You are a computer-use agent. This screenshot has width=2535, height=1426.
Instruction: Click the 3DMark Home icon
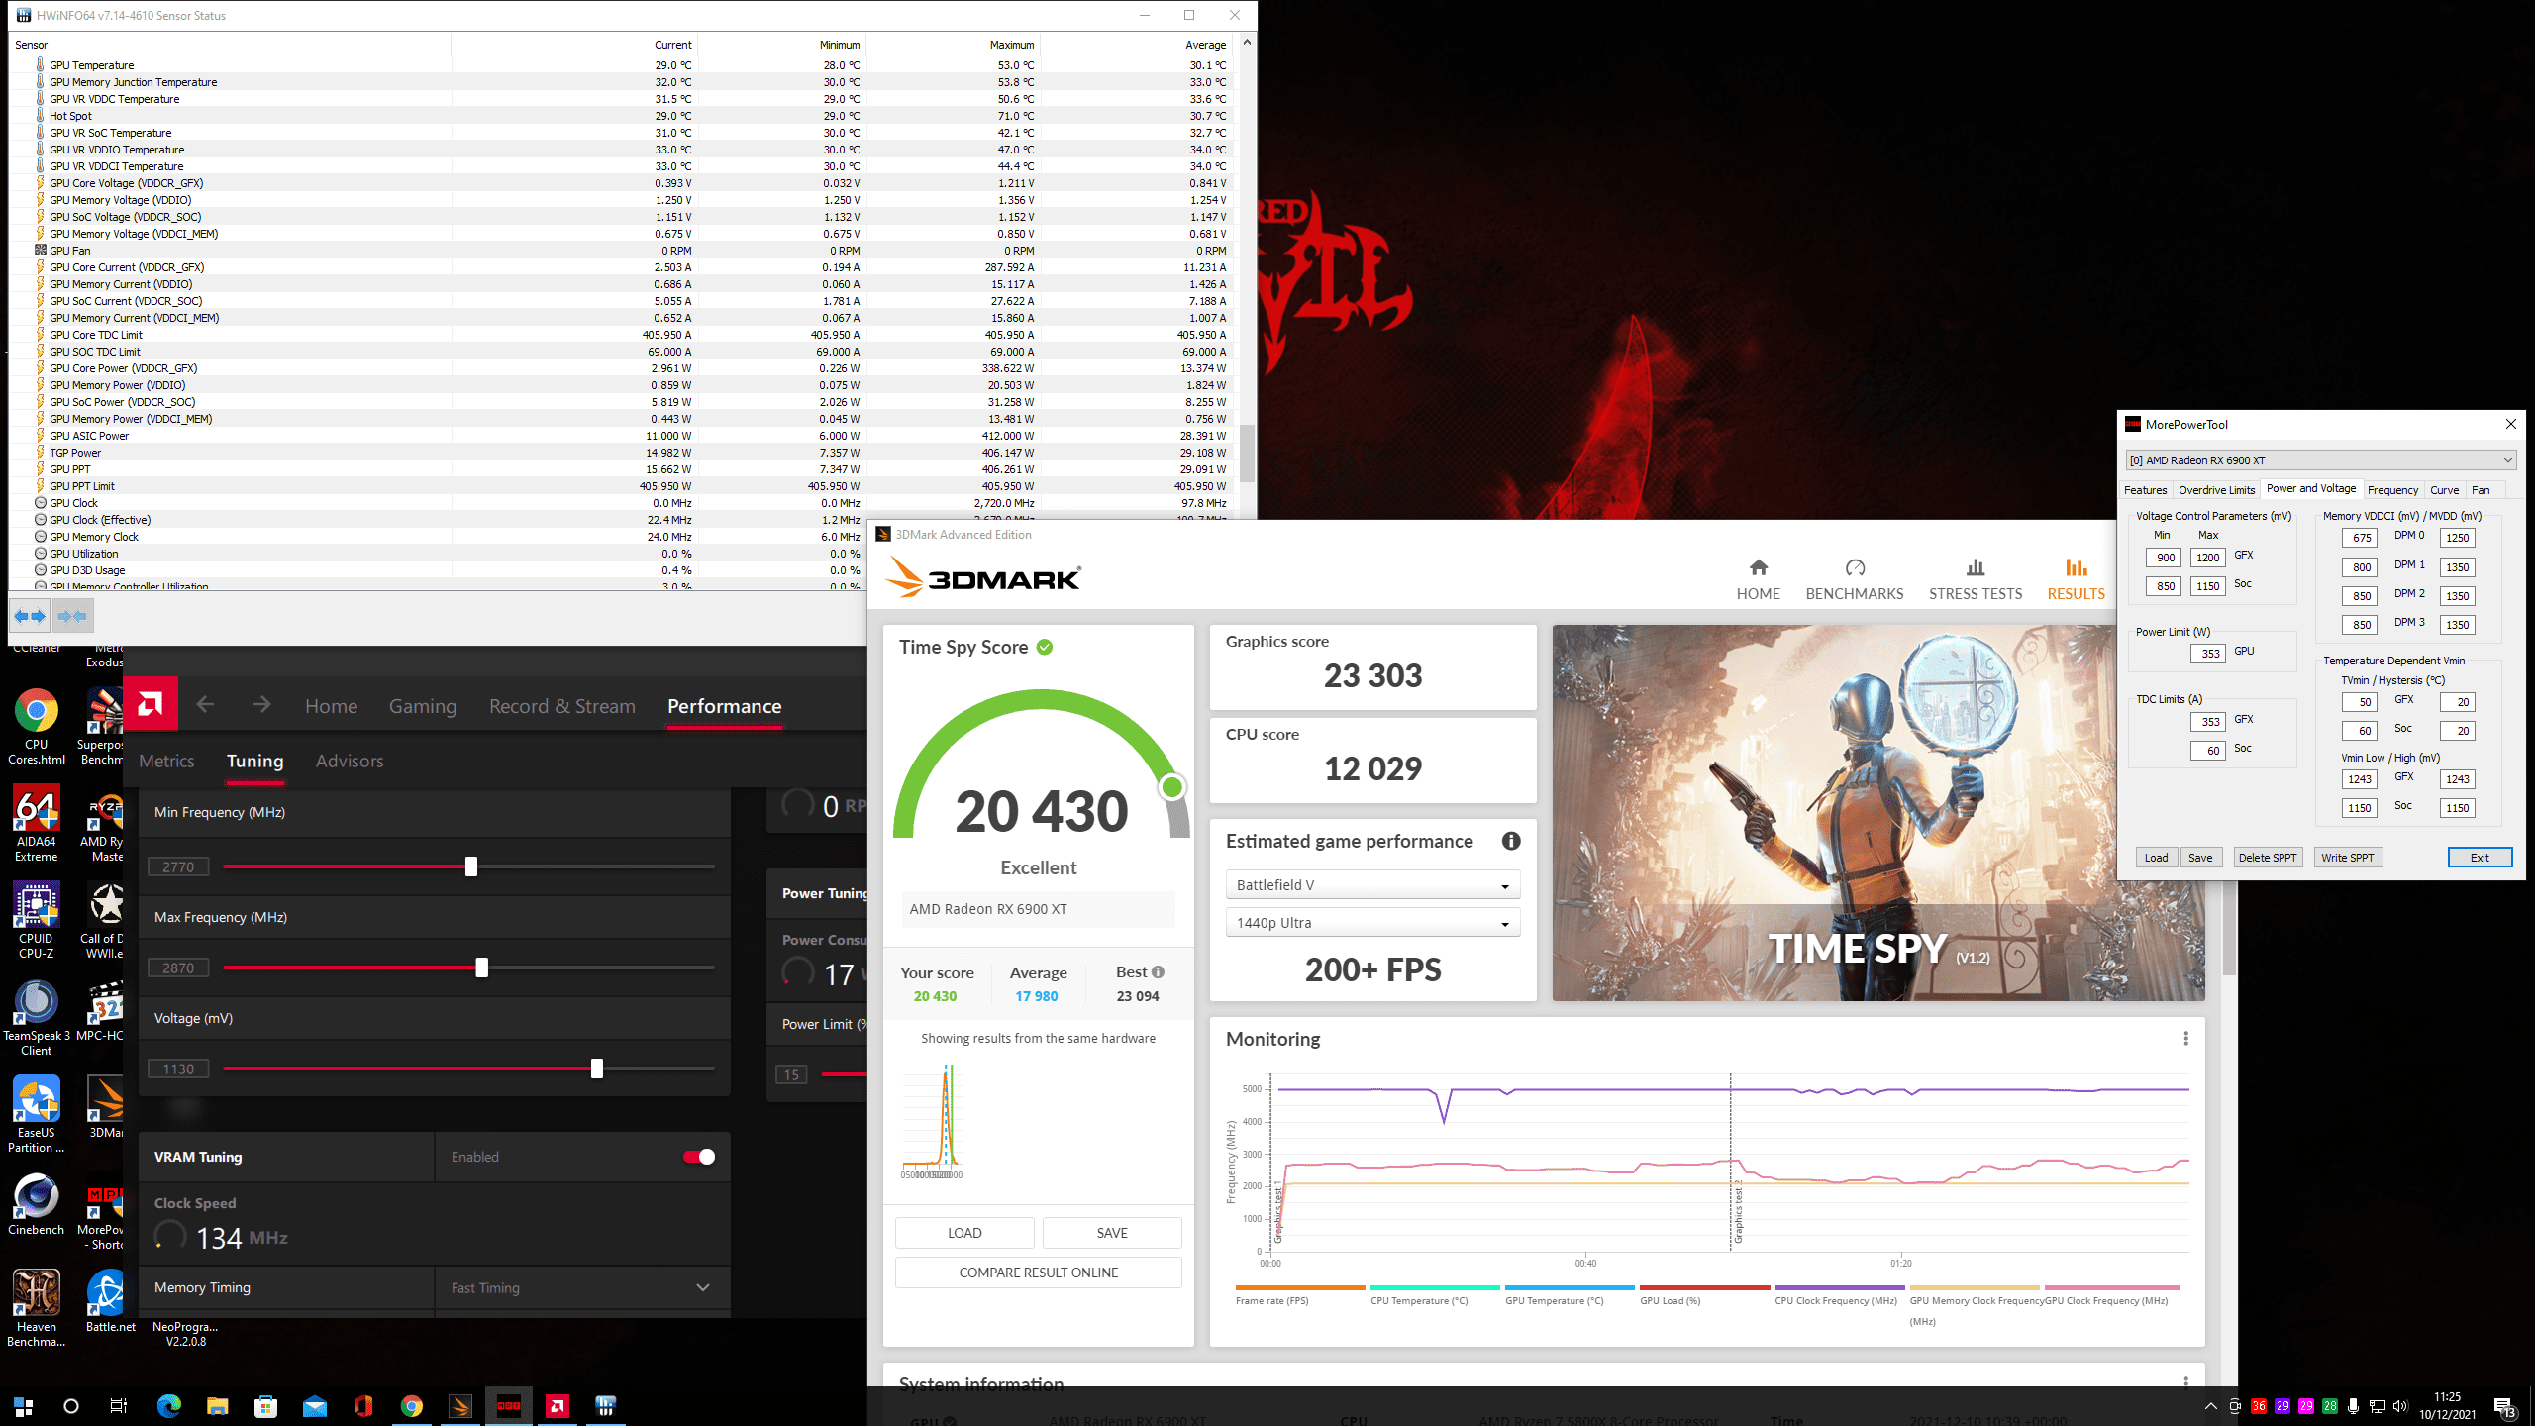pos(1758,568)
